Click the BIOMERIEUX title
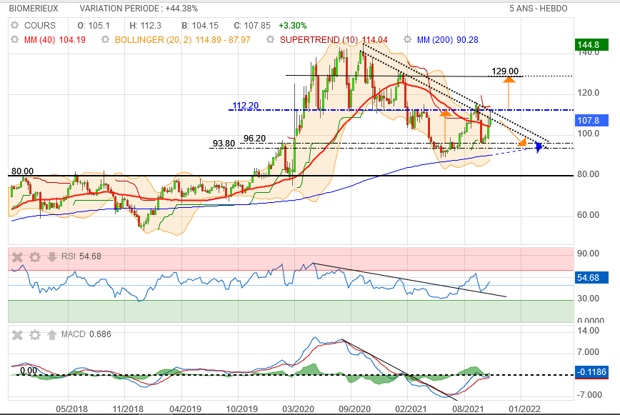The width and height of the screenshot is (620, 415). pyautogui.click(x=34, y=9)
